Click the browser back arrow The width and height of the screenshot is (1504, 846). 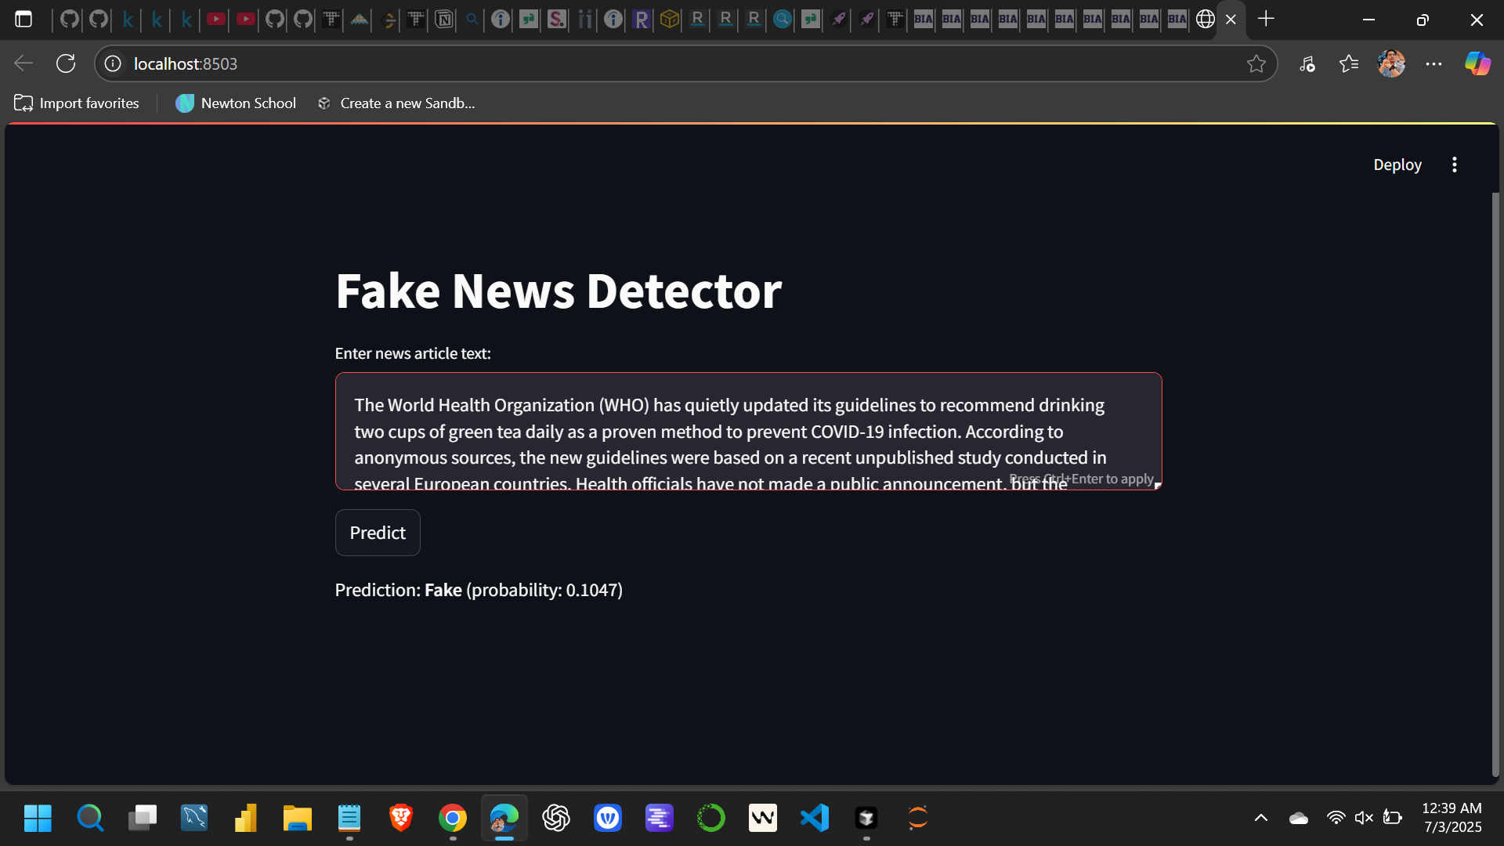tap(23, 63)
